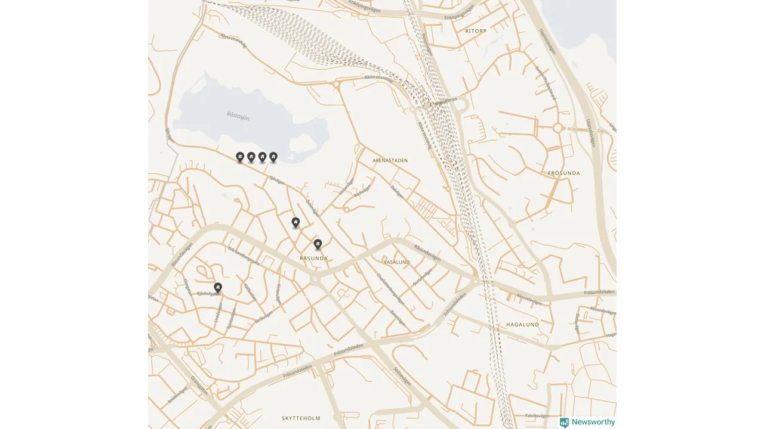Click the HAGALUND district label
Image resolution: width=764 pixels, height=429 pixels.
(x=522, y=325)
